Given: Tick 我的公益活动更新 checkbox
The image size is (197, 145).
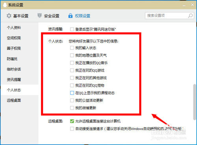Looking at the screenshot, I should [x=72, y=100].
